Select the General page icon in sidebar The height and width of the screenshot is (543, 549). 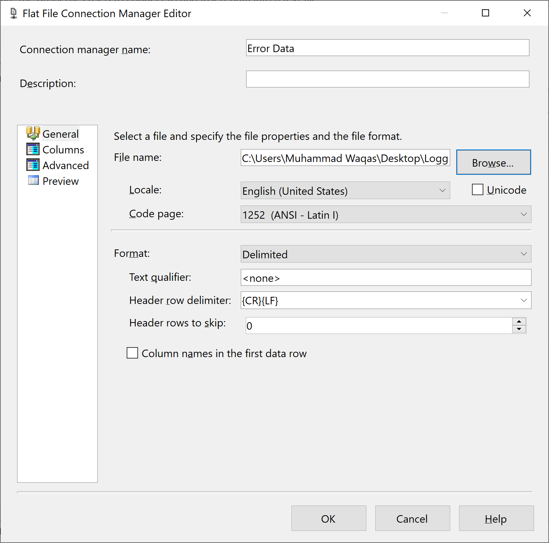coord(33,133)
